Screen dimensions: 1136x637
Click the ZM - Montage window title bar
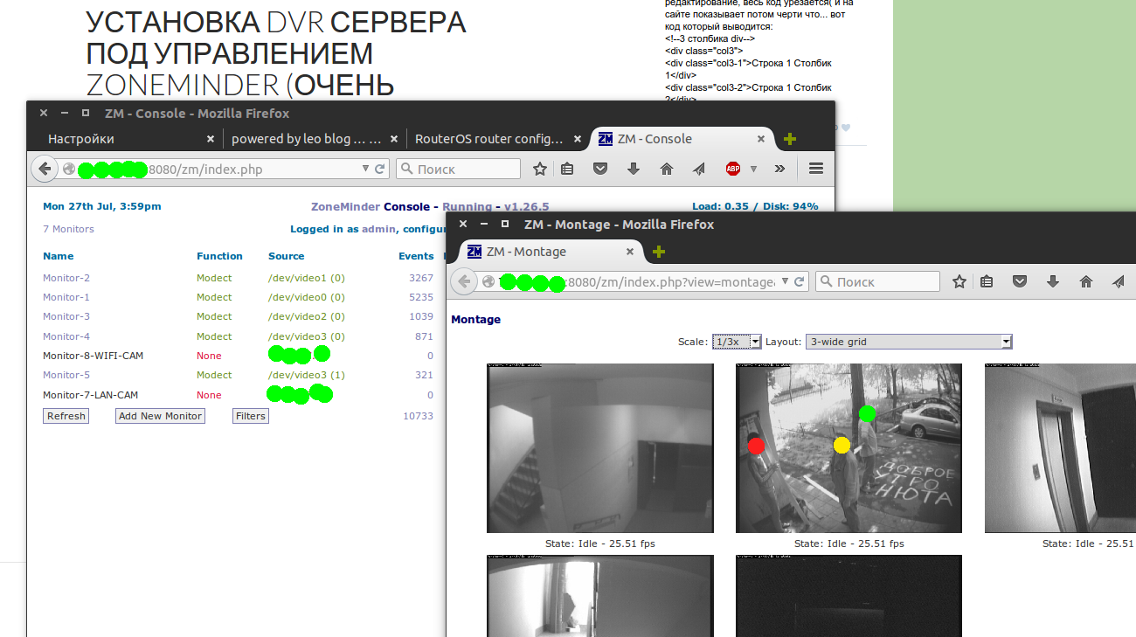pyautogui.click(x=791, y=225)
